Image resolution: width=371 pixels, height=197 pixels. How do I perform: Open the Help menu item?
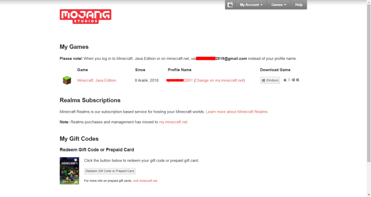(x=299, y=5)
